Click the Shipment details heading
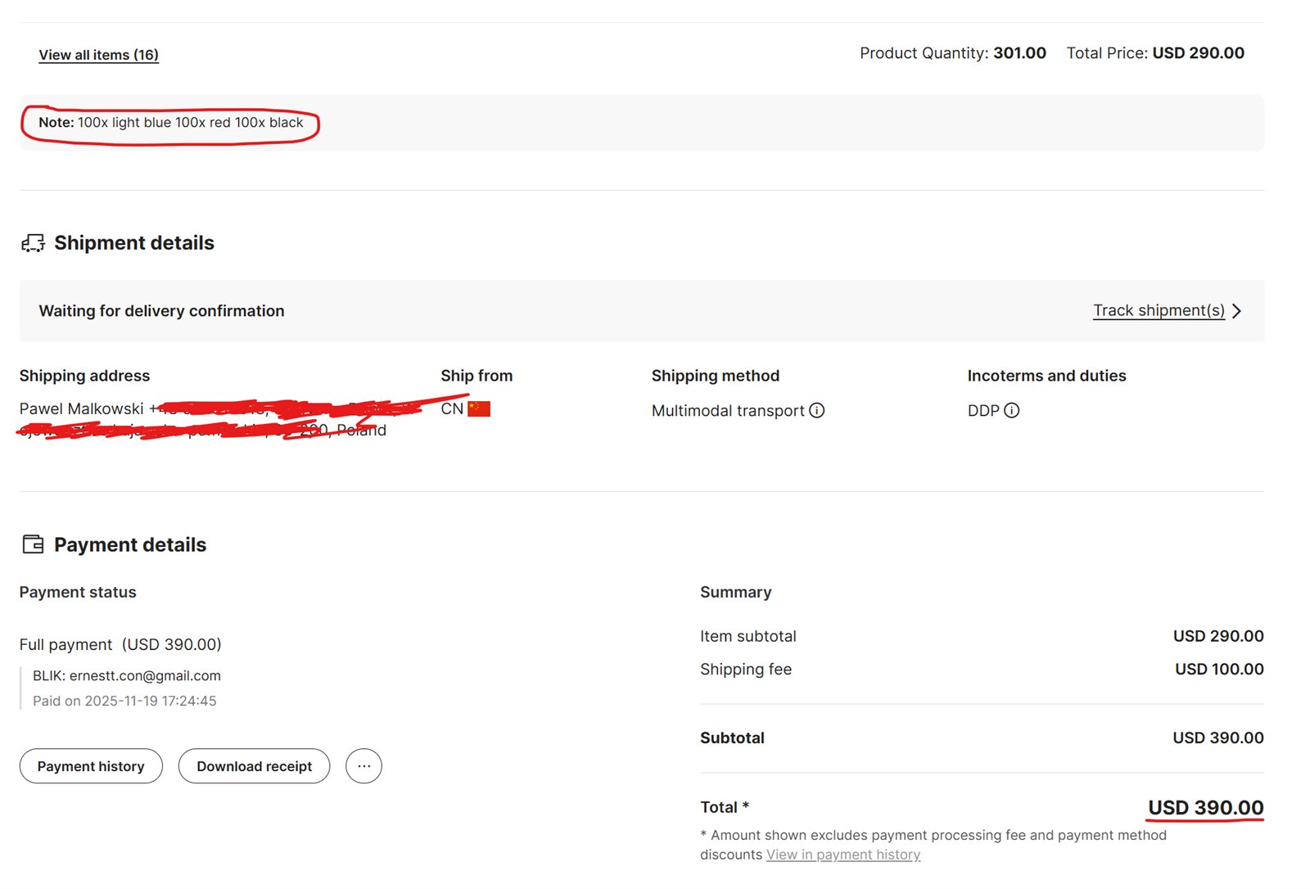 click(133, 243)
